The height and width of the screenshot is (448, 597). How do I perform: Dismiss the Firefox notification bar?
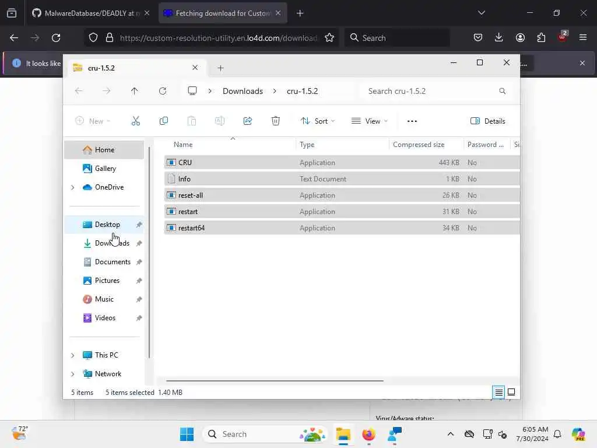[x=582, y=63]
